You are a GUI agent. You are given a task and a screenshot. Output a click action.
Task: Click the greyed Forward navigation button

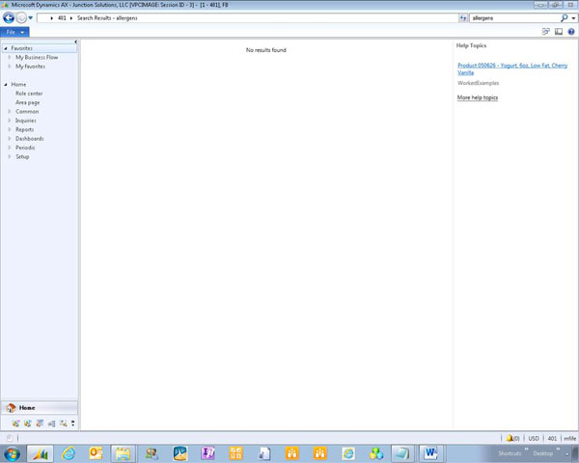pyautogui.click(x=21, y=17)
